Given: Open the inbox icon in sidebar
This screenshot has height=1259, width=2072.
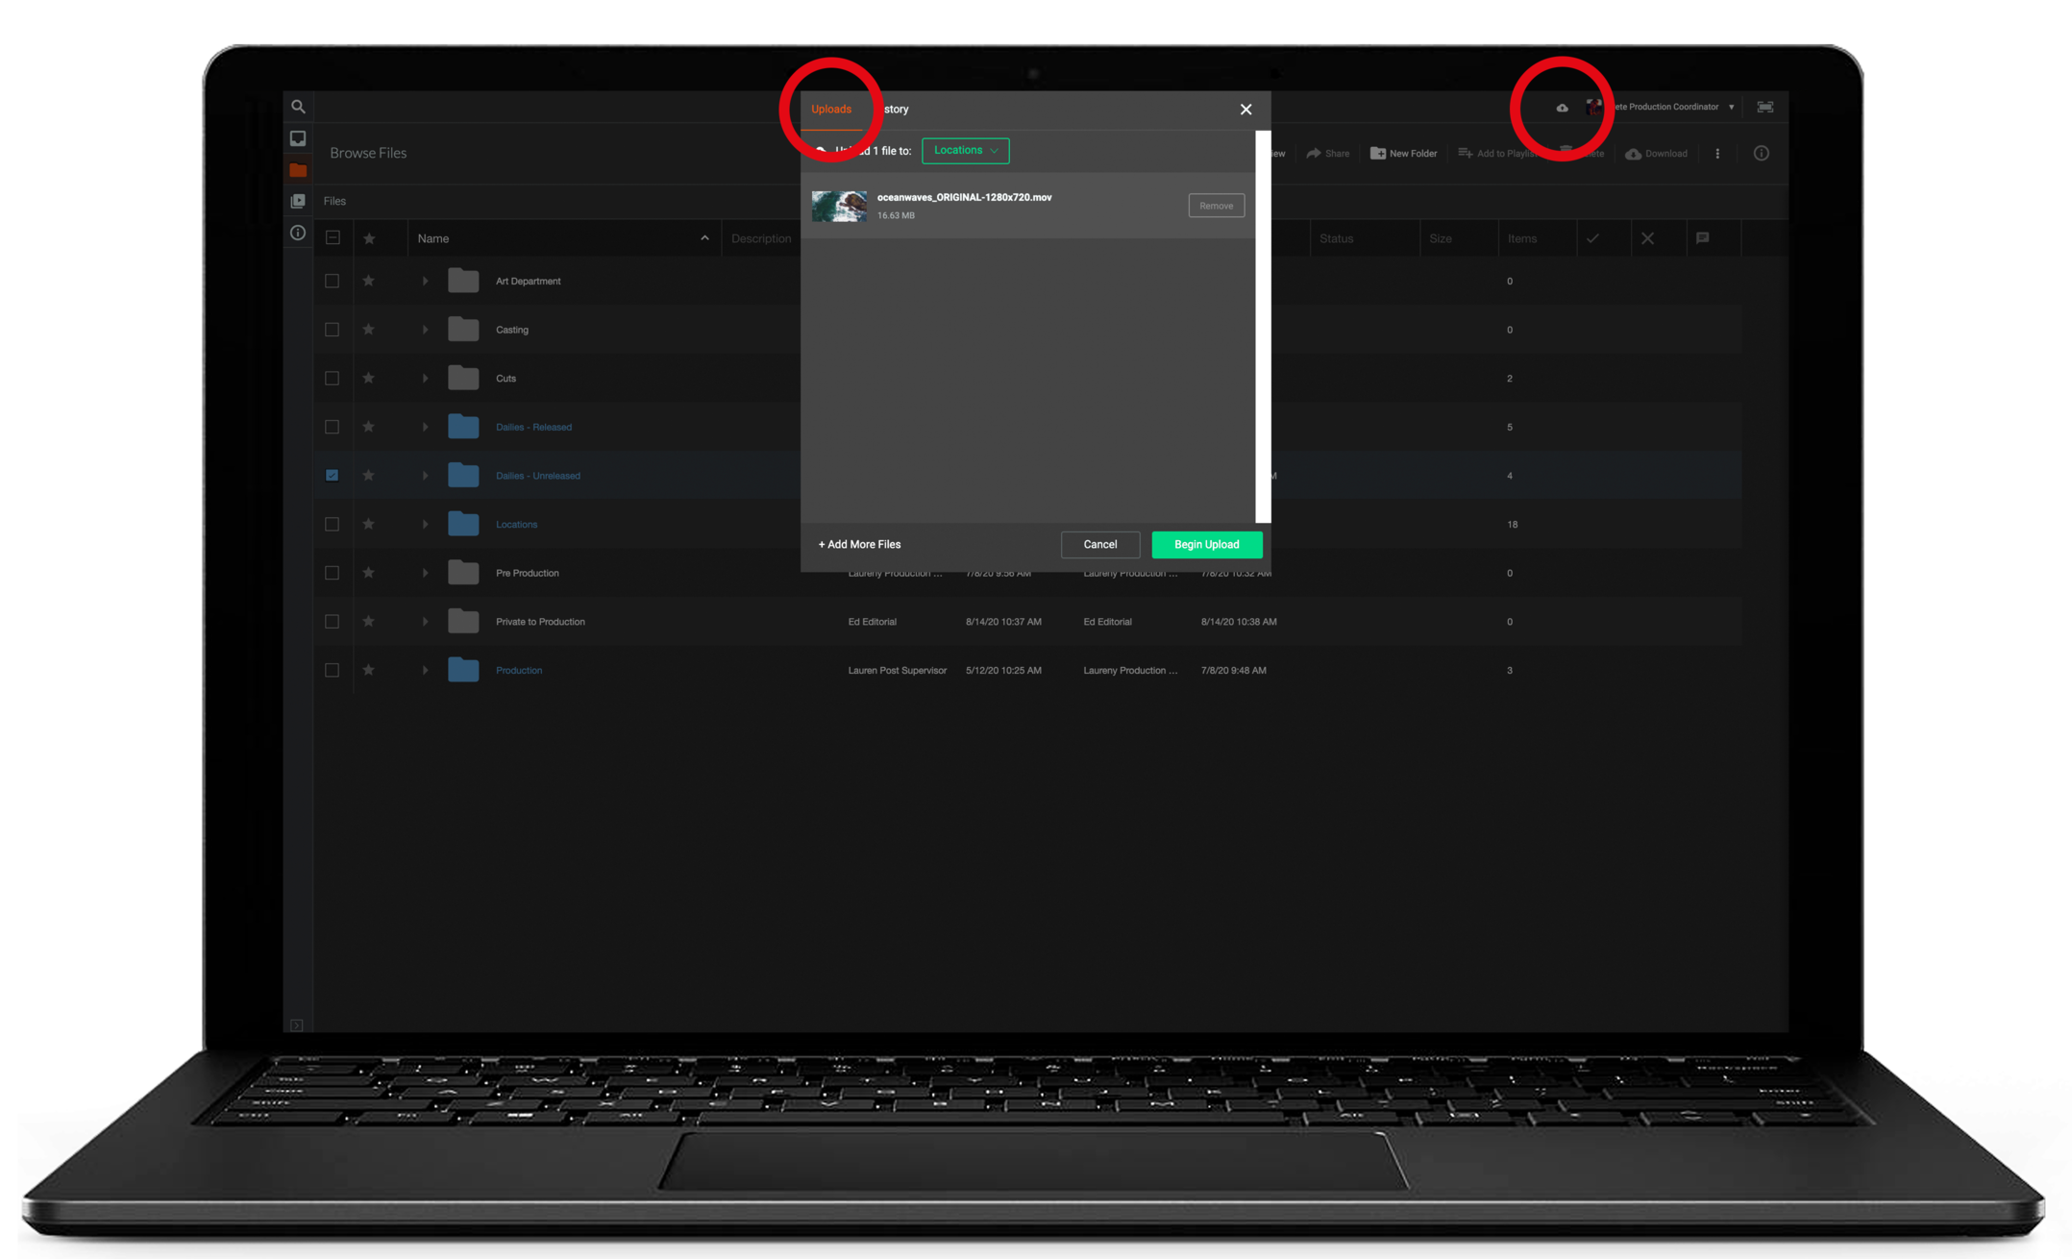Looking at the screenshot, I should pyautogui.click(x=298, y=138).
